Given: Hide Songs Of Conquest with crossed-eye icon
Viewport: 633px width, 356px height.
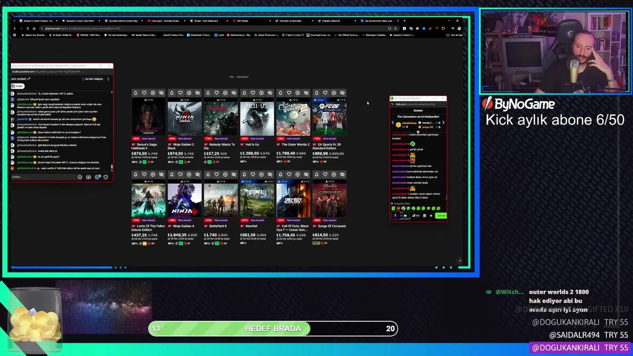Looking at the screenshot, I should [342, 175].
